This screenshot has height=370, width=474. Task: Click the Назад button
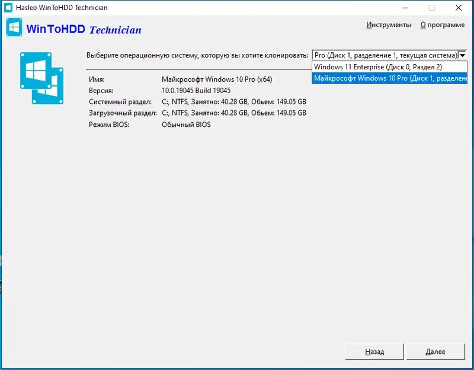pyautogui.click(x=374, y=352)
